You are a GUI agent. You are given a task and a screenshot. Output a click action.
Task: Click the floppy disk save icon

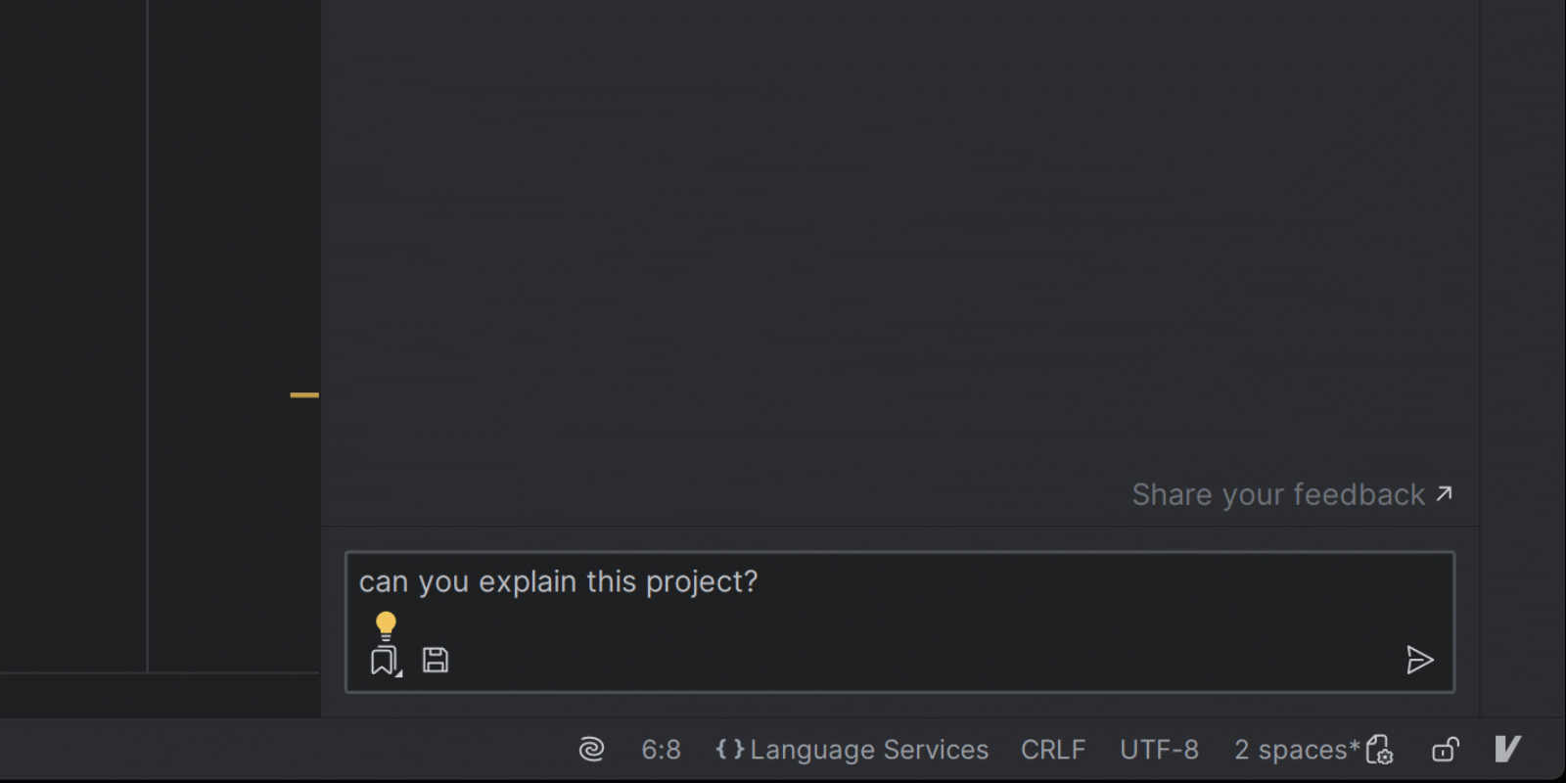coord(436,661)
